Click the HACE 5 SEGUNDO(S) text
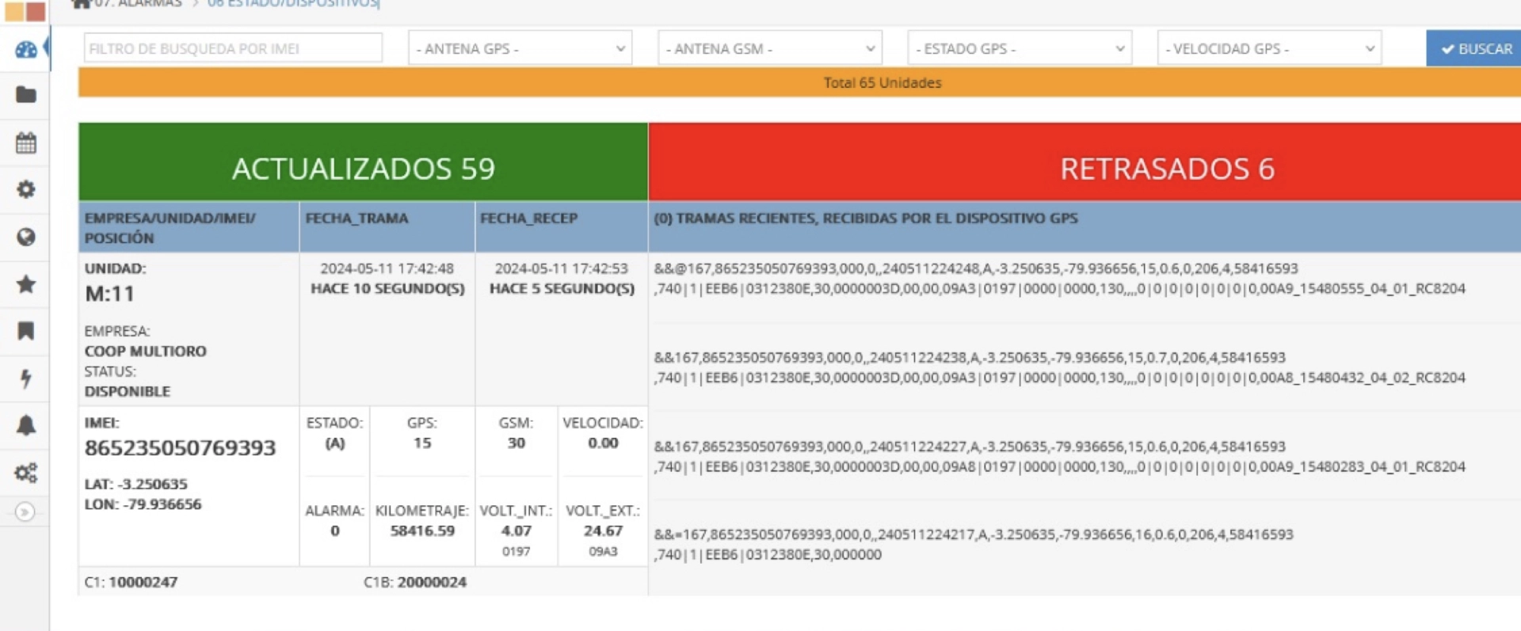The height and width of the screenshot is (631, 1521). (x=562, y=288)
